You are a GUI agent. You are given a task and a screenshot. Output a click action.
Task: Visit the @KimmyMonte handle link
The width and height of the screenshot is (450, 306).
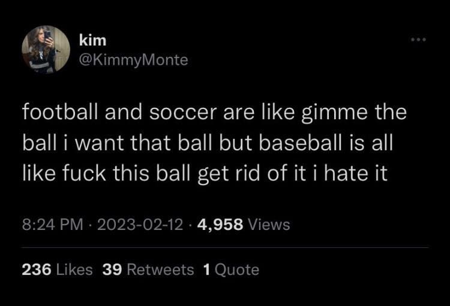click(x=133, y=60)
